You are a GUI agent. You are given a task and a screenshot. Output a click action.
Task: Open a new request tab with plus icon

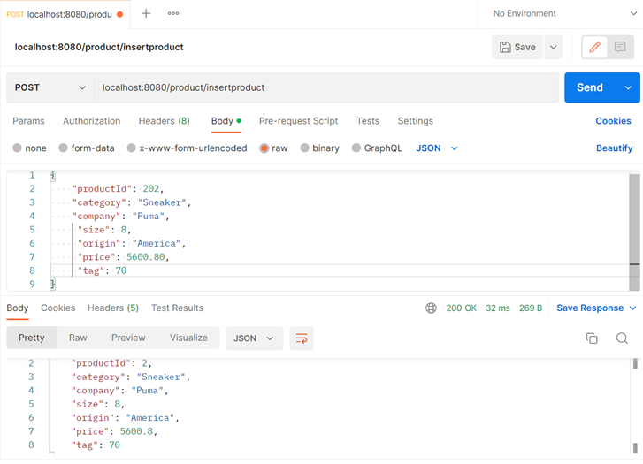click(x=146, y=13)
